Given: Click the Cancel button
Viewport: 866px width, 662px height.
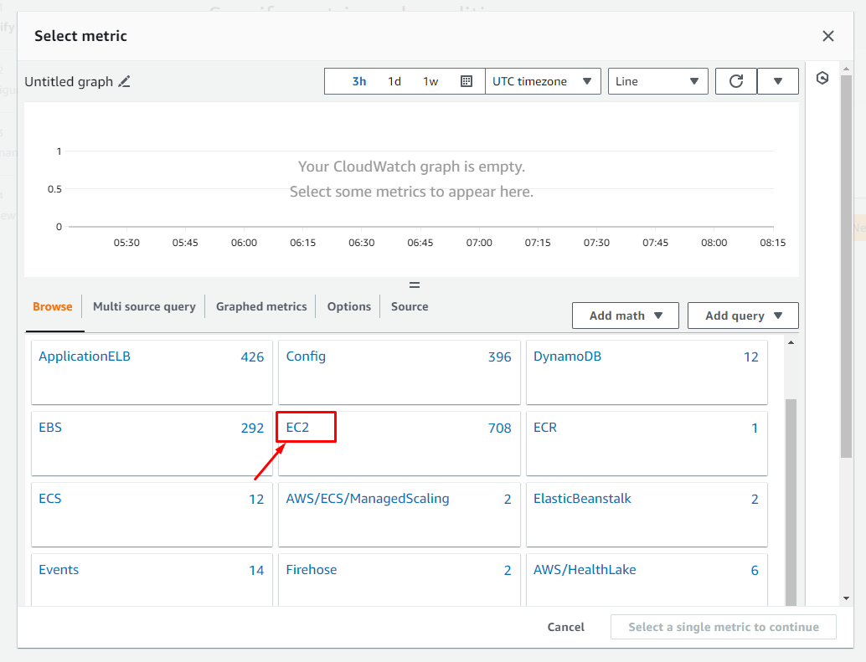Looking at the screenshot, I should point(566,627).
